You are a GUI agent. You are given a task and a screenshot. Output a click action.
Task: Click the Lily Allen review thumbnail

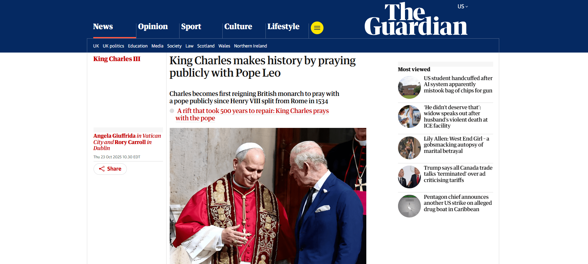pyautogui.click(x=409, y=148)
